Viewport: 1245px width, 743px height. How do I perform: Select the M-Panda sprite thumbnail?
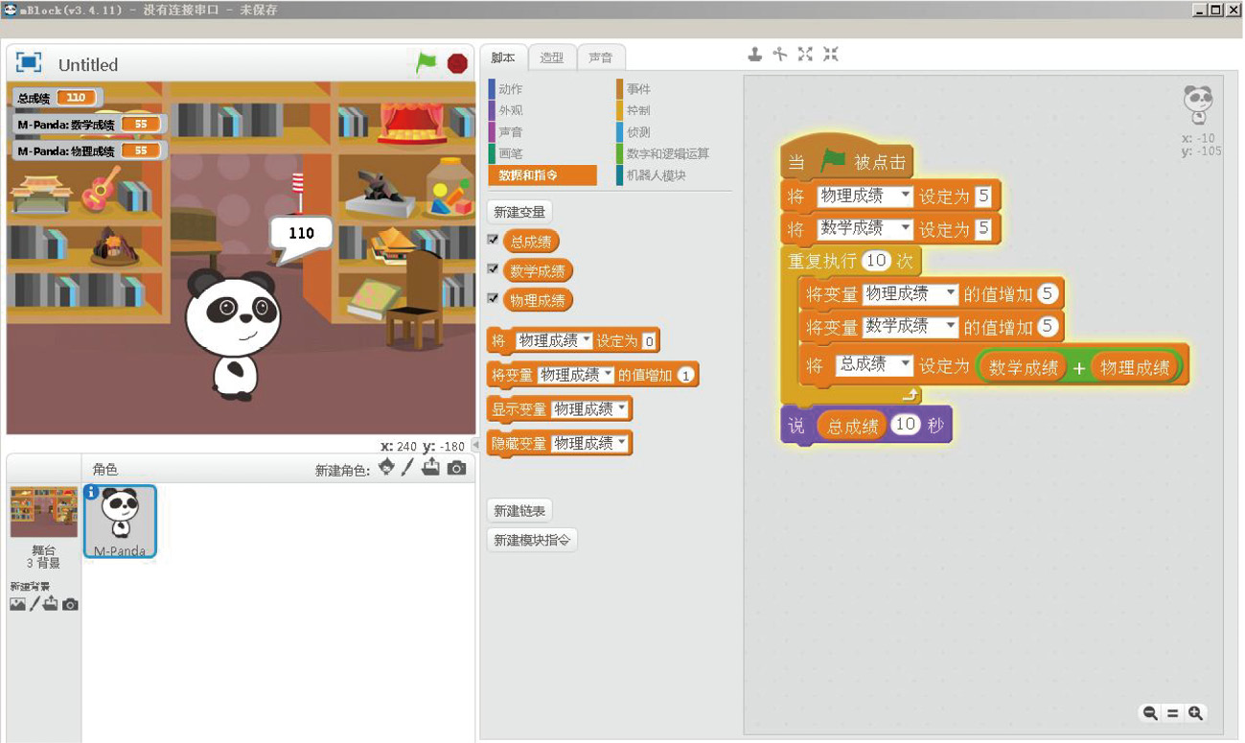tap(120, 521)
